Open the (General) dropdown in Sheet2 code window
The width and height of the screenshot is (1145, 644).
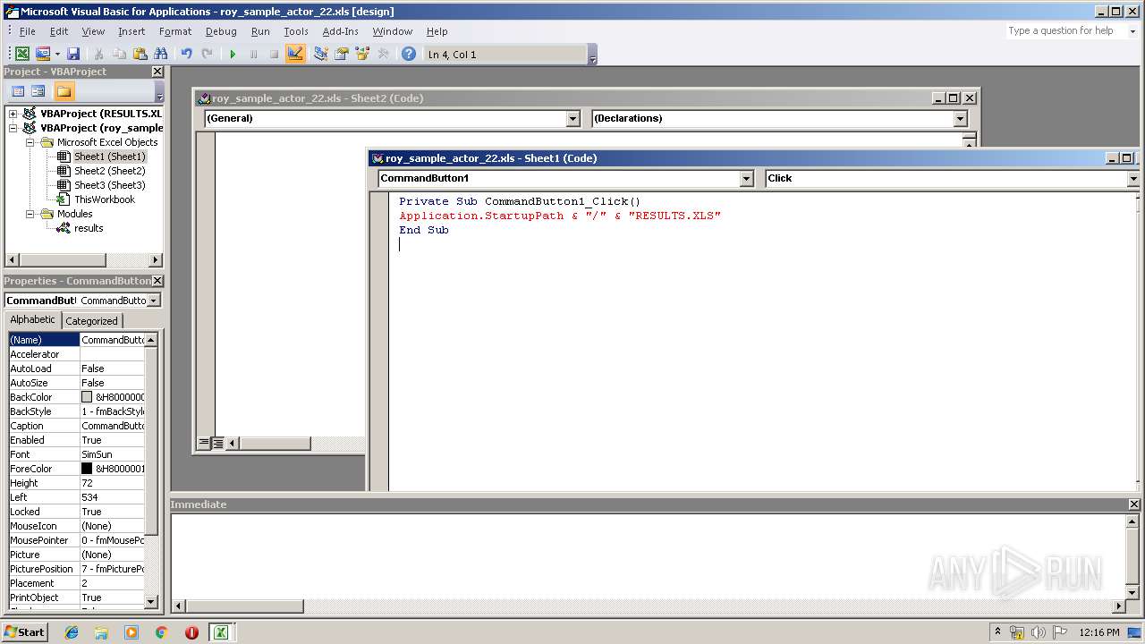(573, 119)
